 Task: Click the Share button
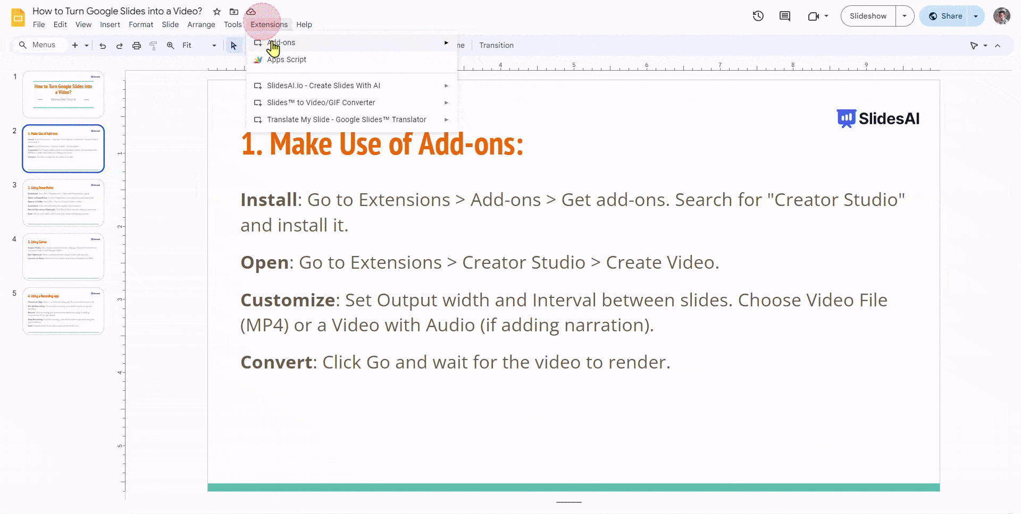pos(951,16)
